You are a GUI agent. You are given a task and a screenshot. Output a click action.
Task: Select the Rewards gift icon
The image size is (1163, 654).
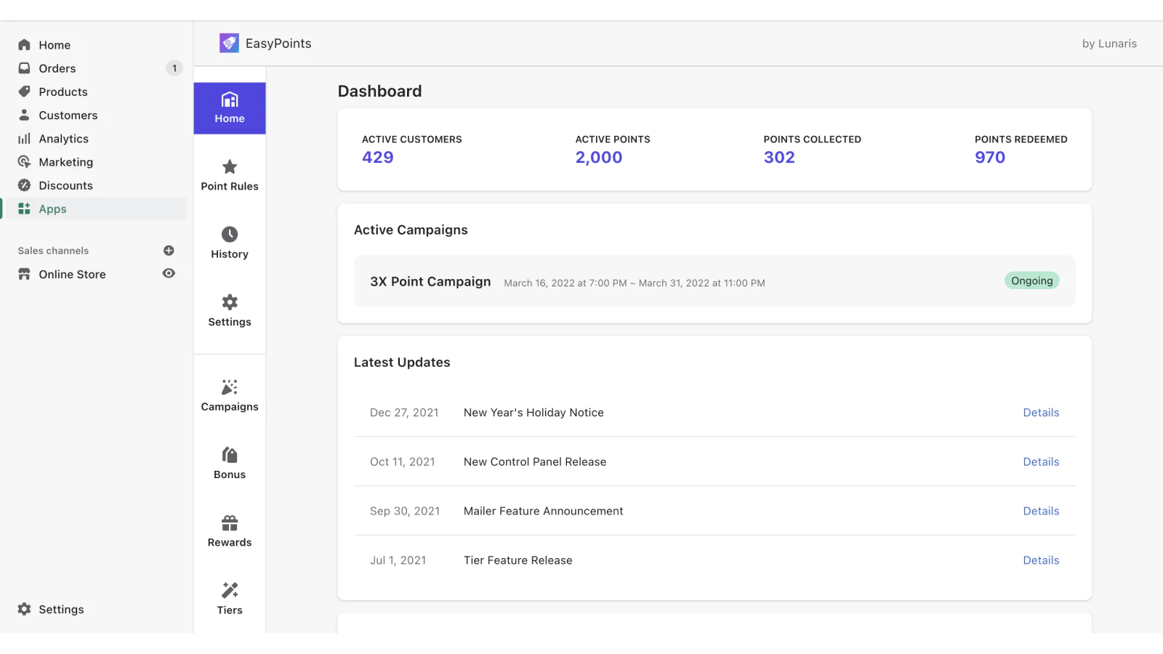(229, 522)
